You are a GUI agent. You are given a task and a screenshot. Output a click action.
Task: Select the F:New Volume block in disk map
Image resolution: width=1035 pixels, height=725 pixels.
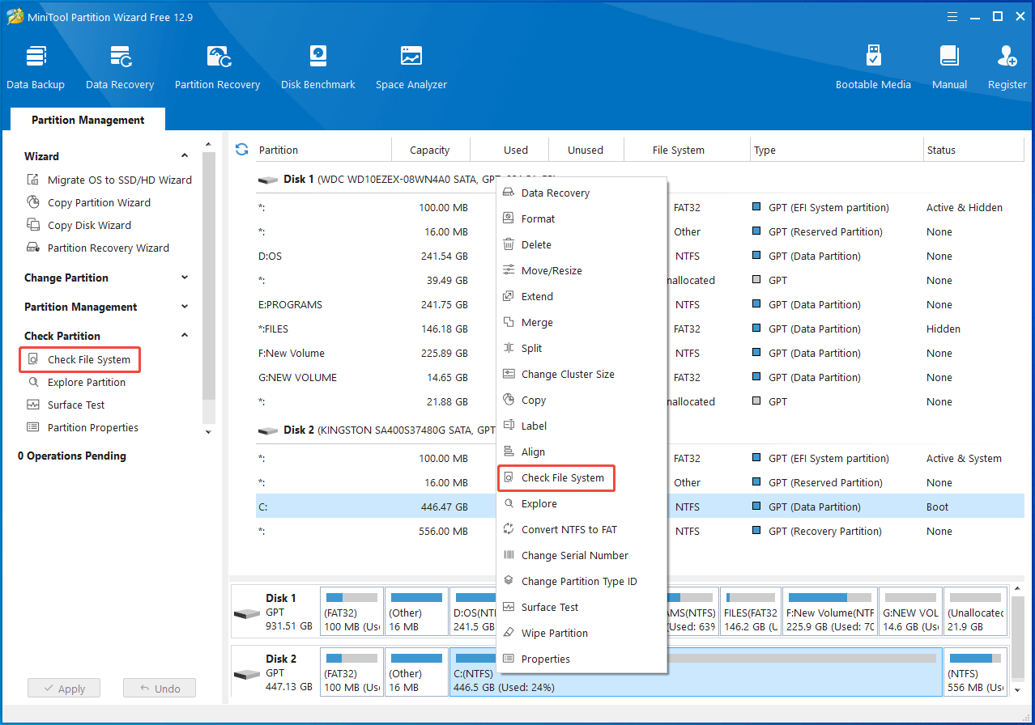[x=828, y=611]
